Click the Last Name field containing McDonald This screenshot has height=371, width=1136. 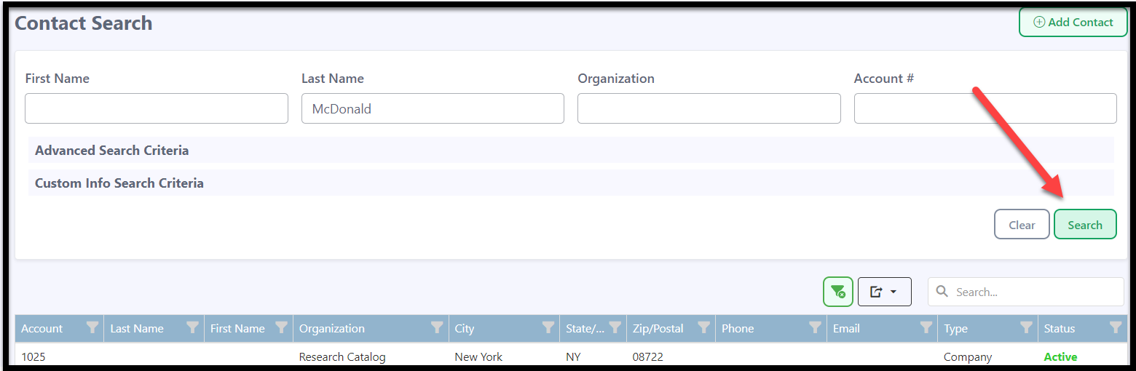tap(433, 108)
